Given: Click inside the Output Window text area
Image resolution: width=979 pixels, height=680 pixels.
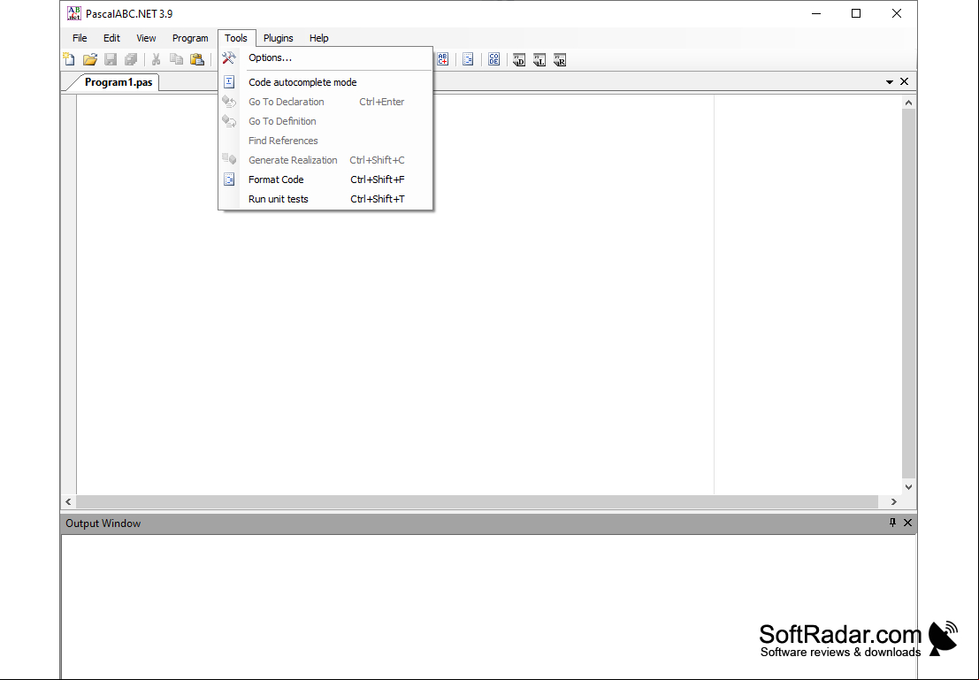Looking at the screenshot, I should [x=488, y=607].
